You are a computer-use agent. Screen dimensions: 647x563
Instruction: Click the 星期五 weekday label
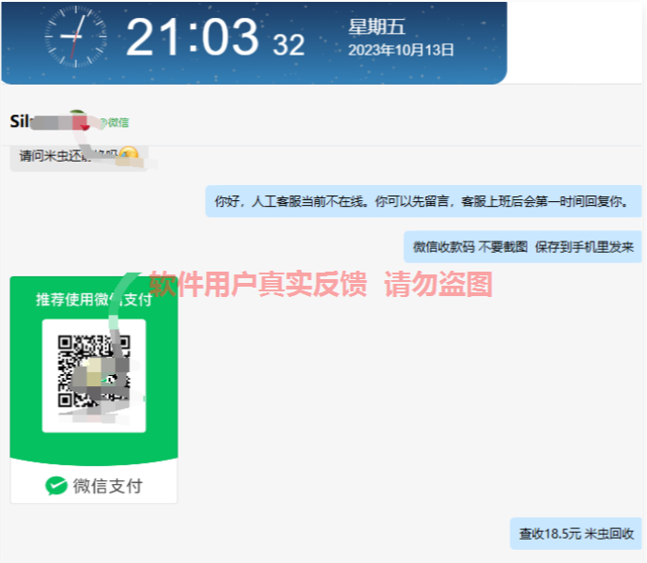pos(377,27)
